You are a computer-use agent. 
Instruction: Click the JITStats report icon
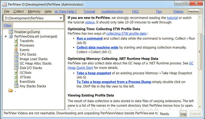16,77
